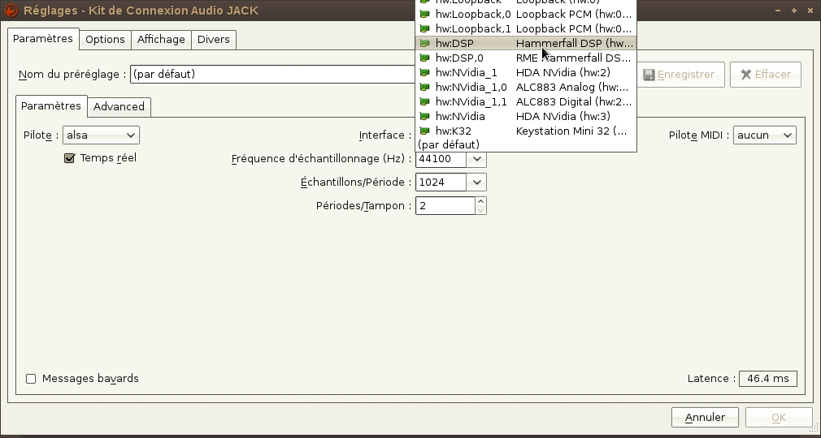Select the inner Paramètres sub-tab
Viewport: 821px width, 438px height.
50,105
